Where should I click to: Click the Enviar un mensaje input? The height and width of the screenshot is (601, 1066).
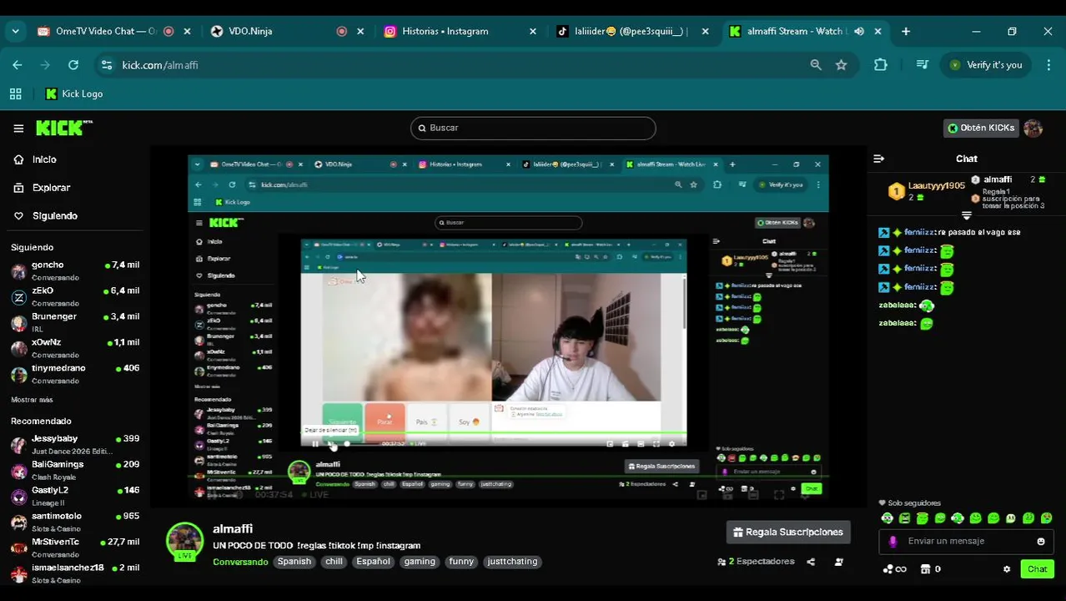966,541
